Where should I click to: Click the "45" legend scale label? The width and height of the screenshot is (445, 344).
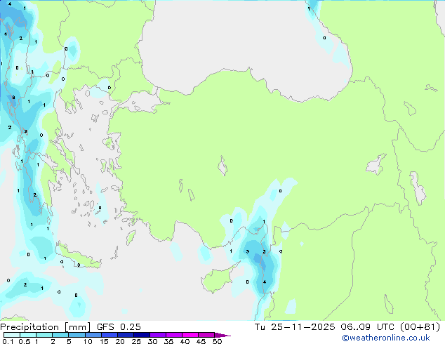[x=201, y=341]
